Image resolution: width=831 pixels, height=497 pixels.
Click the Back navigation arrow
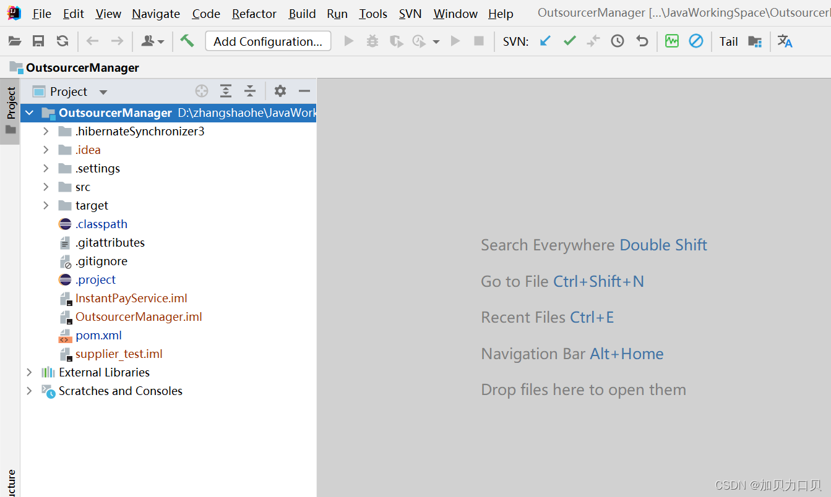93,41
